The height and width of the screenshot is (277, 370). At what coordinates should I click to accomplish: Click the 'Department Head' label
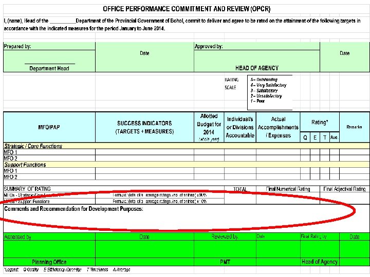pyautogui.click(x=49, y=68)
